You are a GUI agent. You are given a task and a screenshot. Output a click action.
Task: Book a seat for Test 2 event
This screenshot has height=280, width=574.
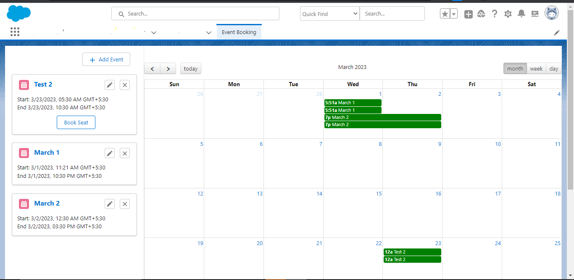pyautogui.click(x=76, y=122)
